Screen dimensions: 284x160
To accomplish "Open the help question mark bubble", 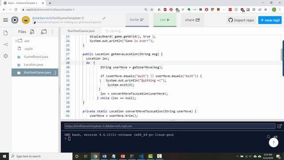I will (x=273, y=143).
